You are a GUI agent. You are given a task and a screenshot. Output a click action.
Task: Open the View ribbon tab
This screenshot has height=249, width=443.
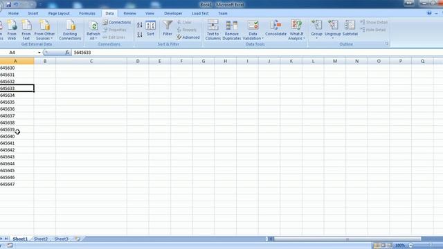tap(150, 13)
